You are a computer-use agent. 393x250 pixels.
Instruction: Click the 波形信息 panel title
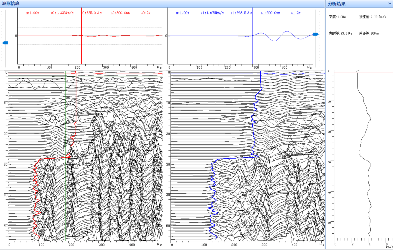click(x=11, y=4)
